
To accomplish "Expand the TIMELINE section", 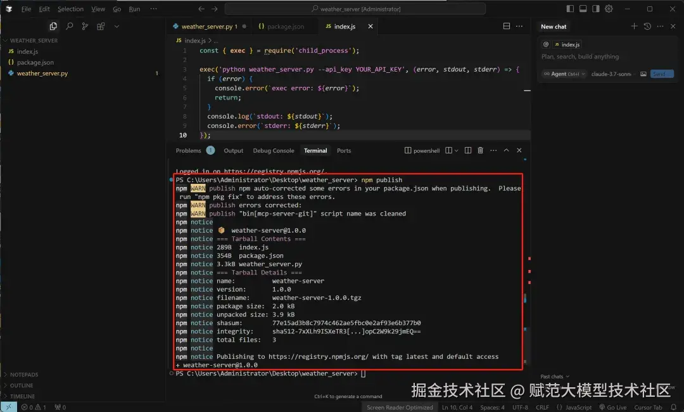I will pyautogui.click(x=22, y=396).
